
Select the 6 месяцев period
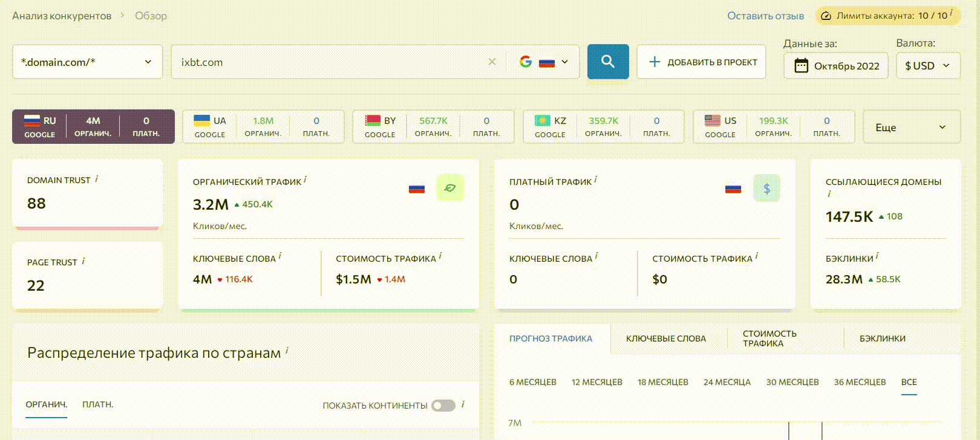pos(533,382)
